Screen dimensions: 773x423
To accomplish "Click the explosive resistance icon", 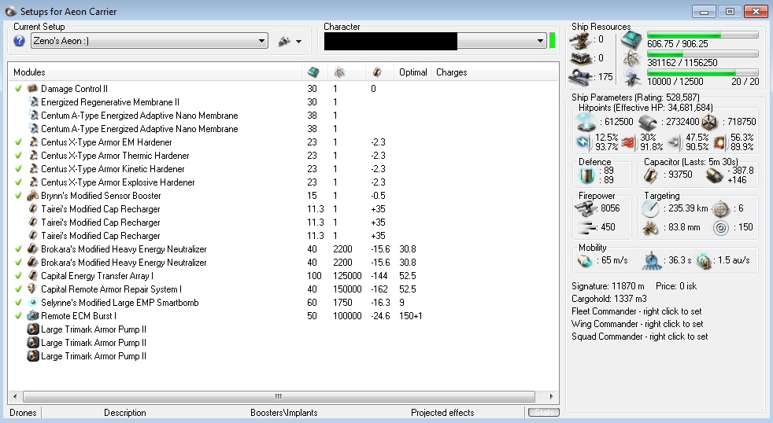I will (720, 143).
